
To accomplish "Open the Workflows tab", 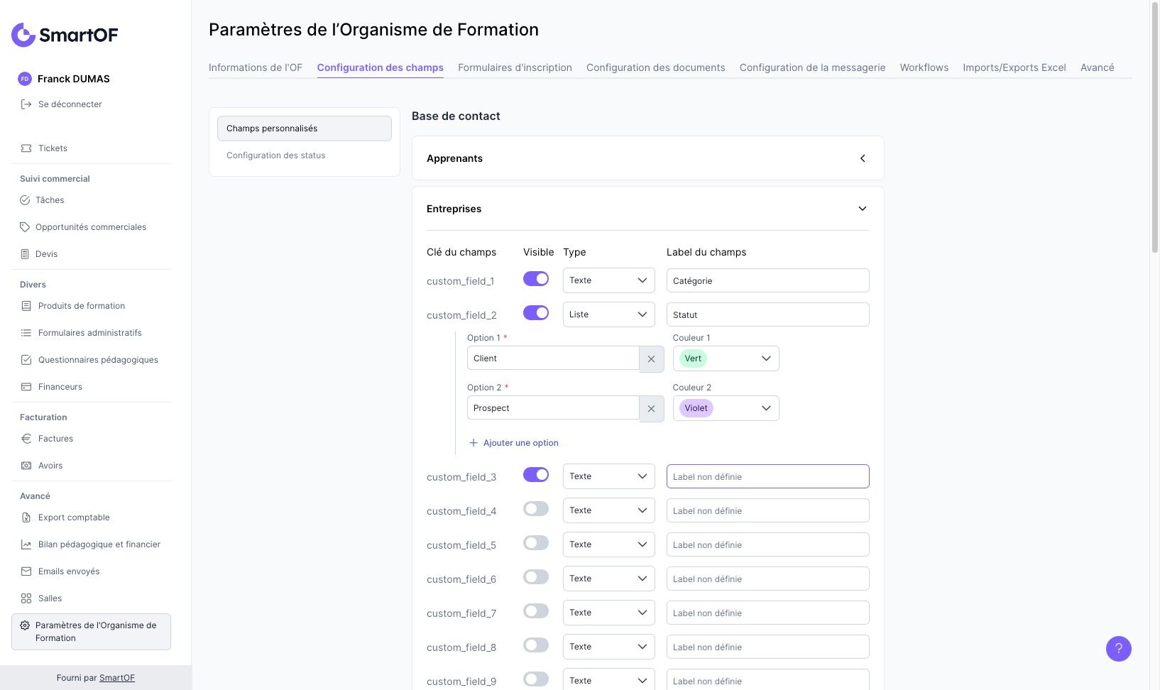I will point(924,67).
